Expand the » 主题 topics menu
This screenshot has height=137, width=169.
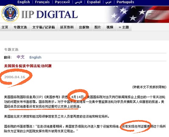pos(124,27)
